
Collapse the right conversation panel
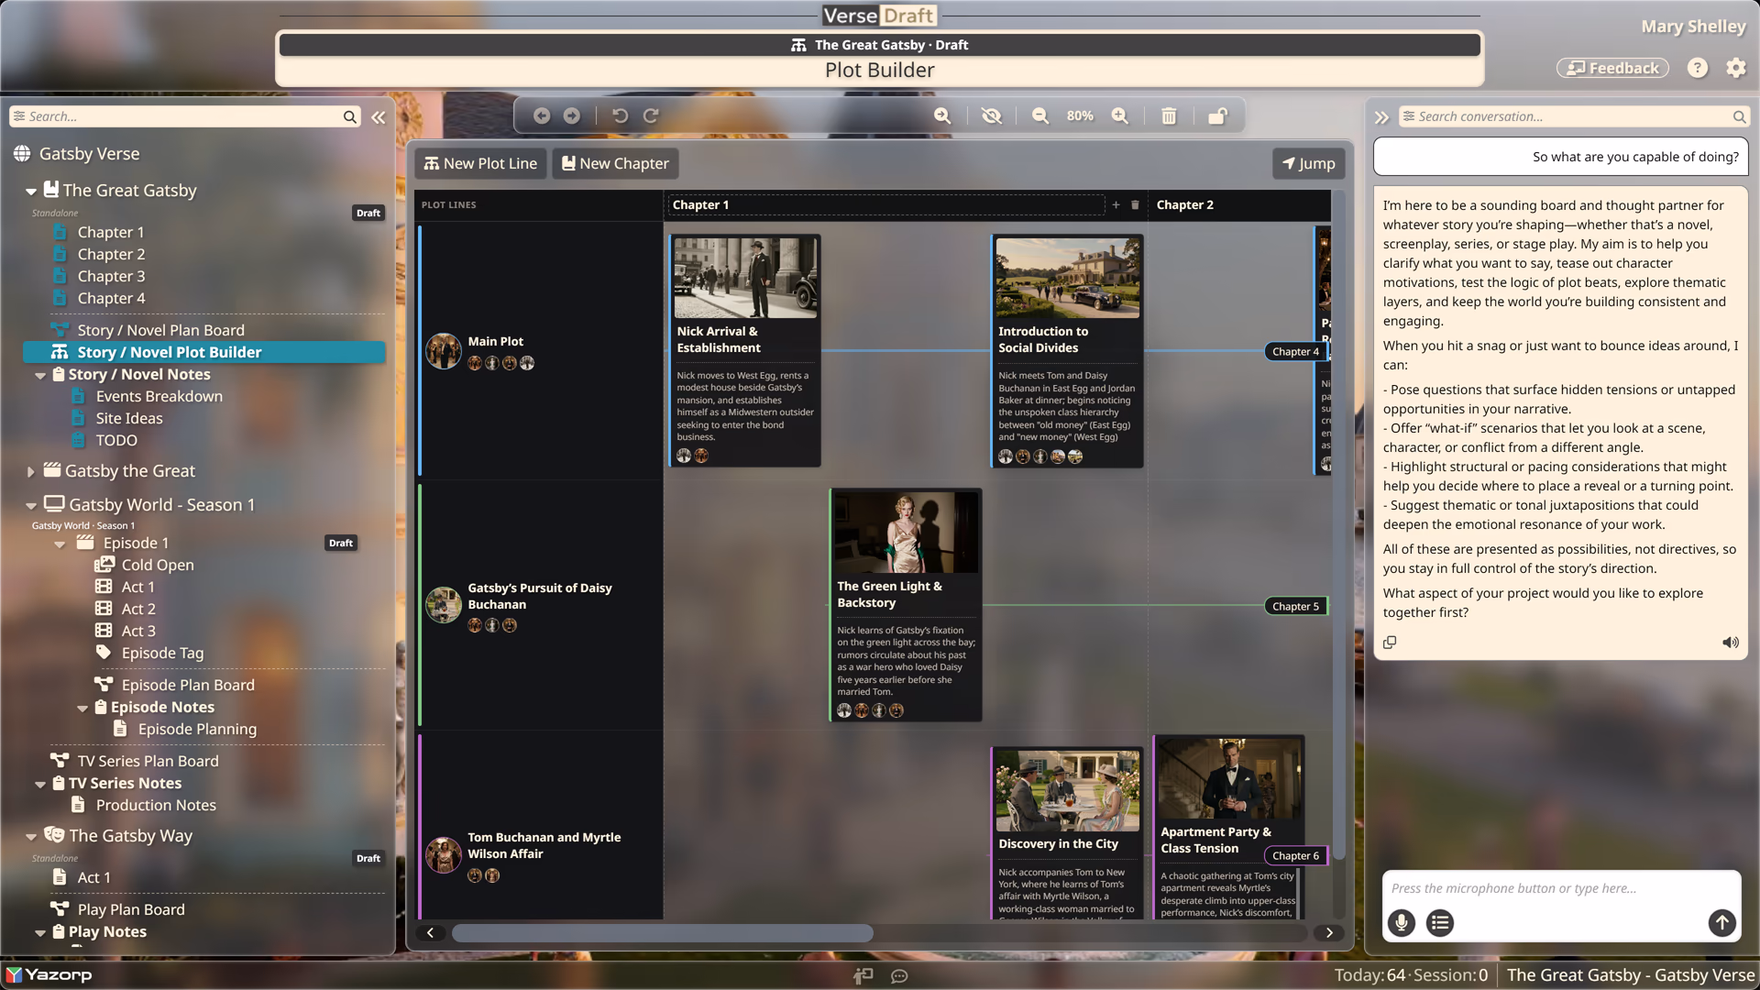tap(1381, 117)
